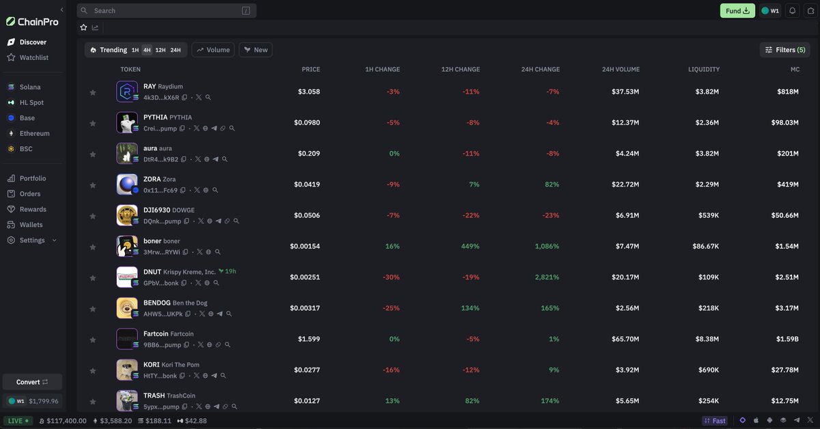Switch to the 24H trending timeframe
The height and width of the screenshot is (429, 820).
(x=176, y=50)
